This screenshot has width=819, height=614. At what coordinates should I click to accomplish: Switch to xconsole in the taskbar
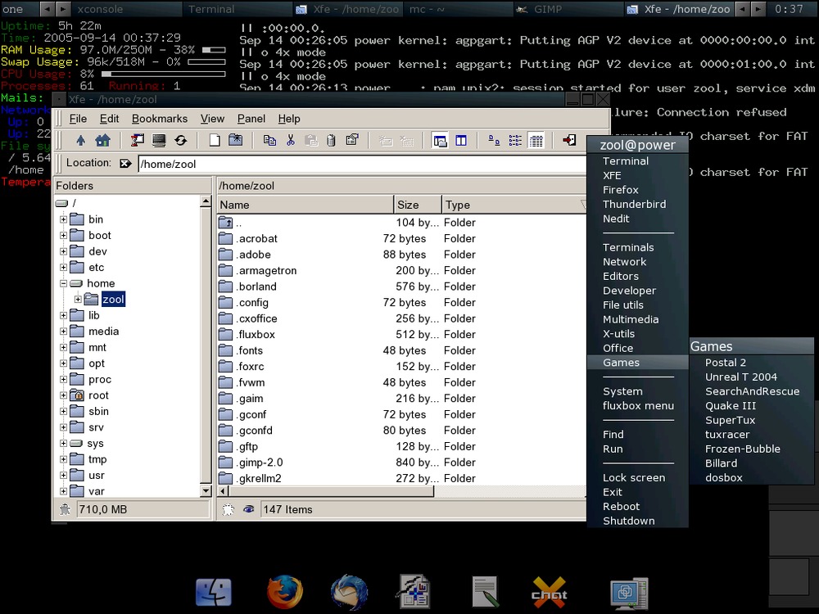(125, 9)
